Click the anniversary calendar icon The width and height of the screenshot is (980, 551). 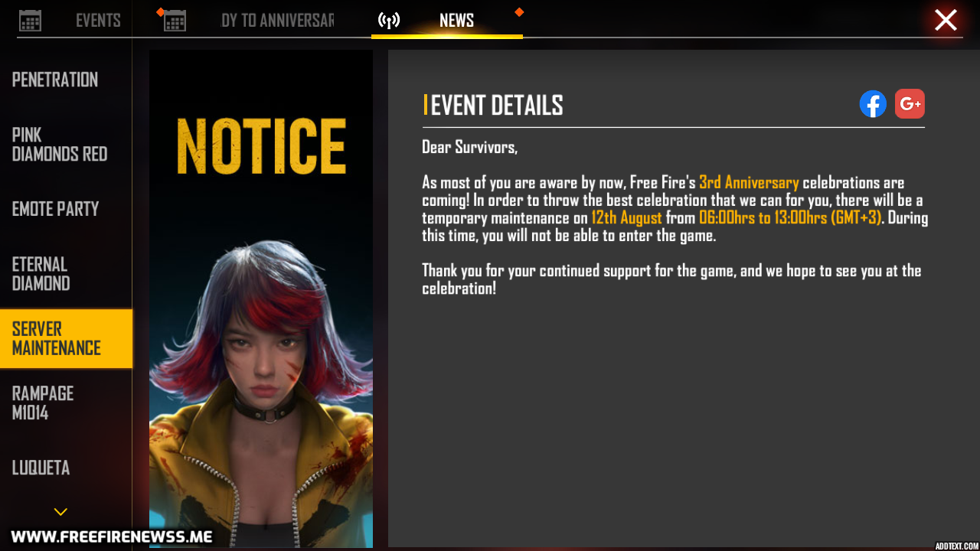(175, 21)
